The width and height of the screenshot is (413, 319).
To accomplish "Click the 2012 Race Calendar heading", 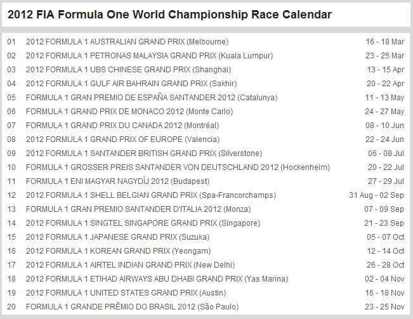I will [169, 15].
